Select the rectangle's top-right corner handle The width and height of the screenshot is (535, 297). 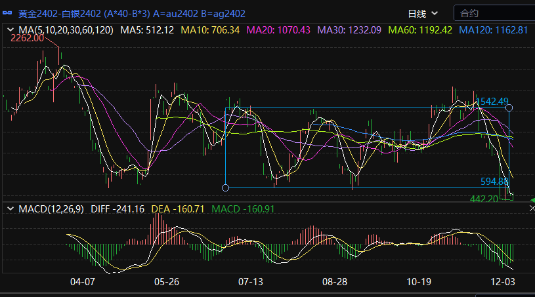509,108
